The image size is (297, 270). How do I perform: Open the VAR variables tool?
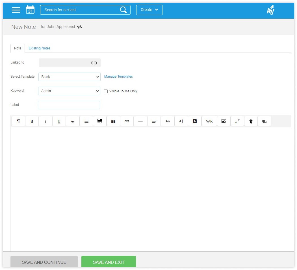click(x=209, y=121)
